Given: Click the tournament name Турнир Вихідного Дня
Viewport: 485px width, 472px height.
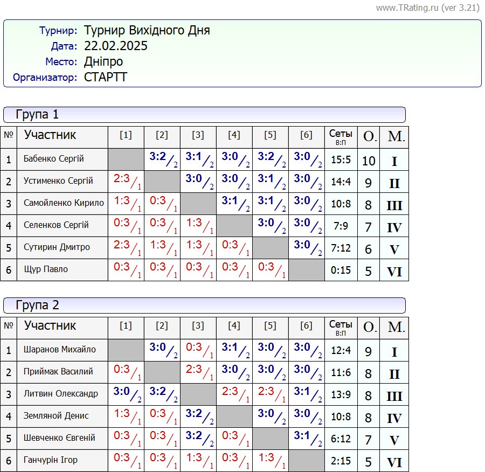Looking at the screenshot, I should [147, 30].
